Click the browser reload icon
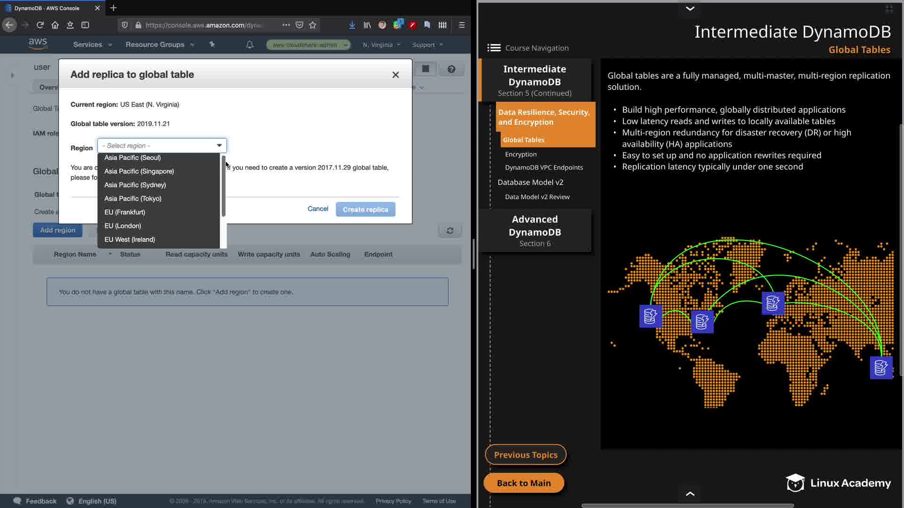The width and height of the screenshot is (904, 508). [40, 25]
